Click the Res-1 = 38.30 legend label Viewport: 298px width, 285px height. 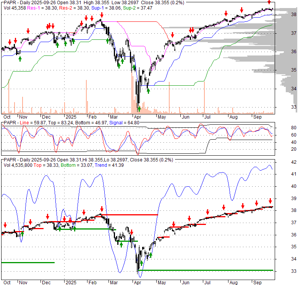click(42, 8)
